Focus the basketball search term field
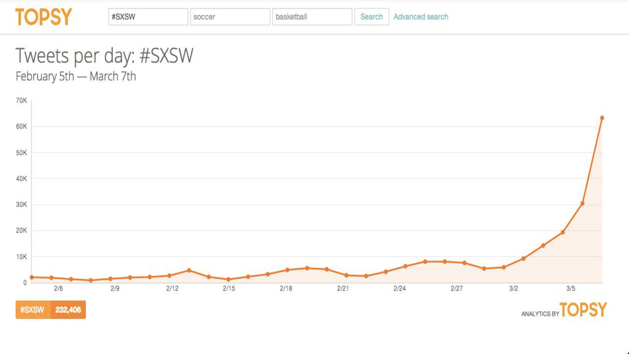The image size is (629, 354). [312, 17]
